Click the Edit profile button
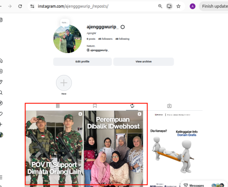Screen dimensions: 228x187 83,62
